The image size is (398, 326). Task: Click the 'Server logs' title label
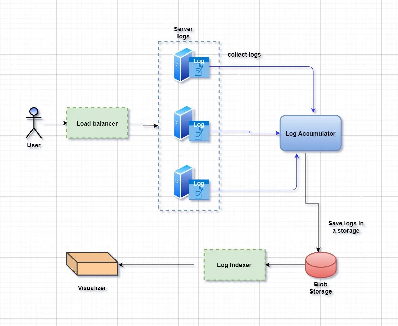click(x=183, y=32)
